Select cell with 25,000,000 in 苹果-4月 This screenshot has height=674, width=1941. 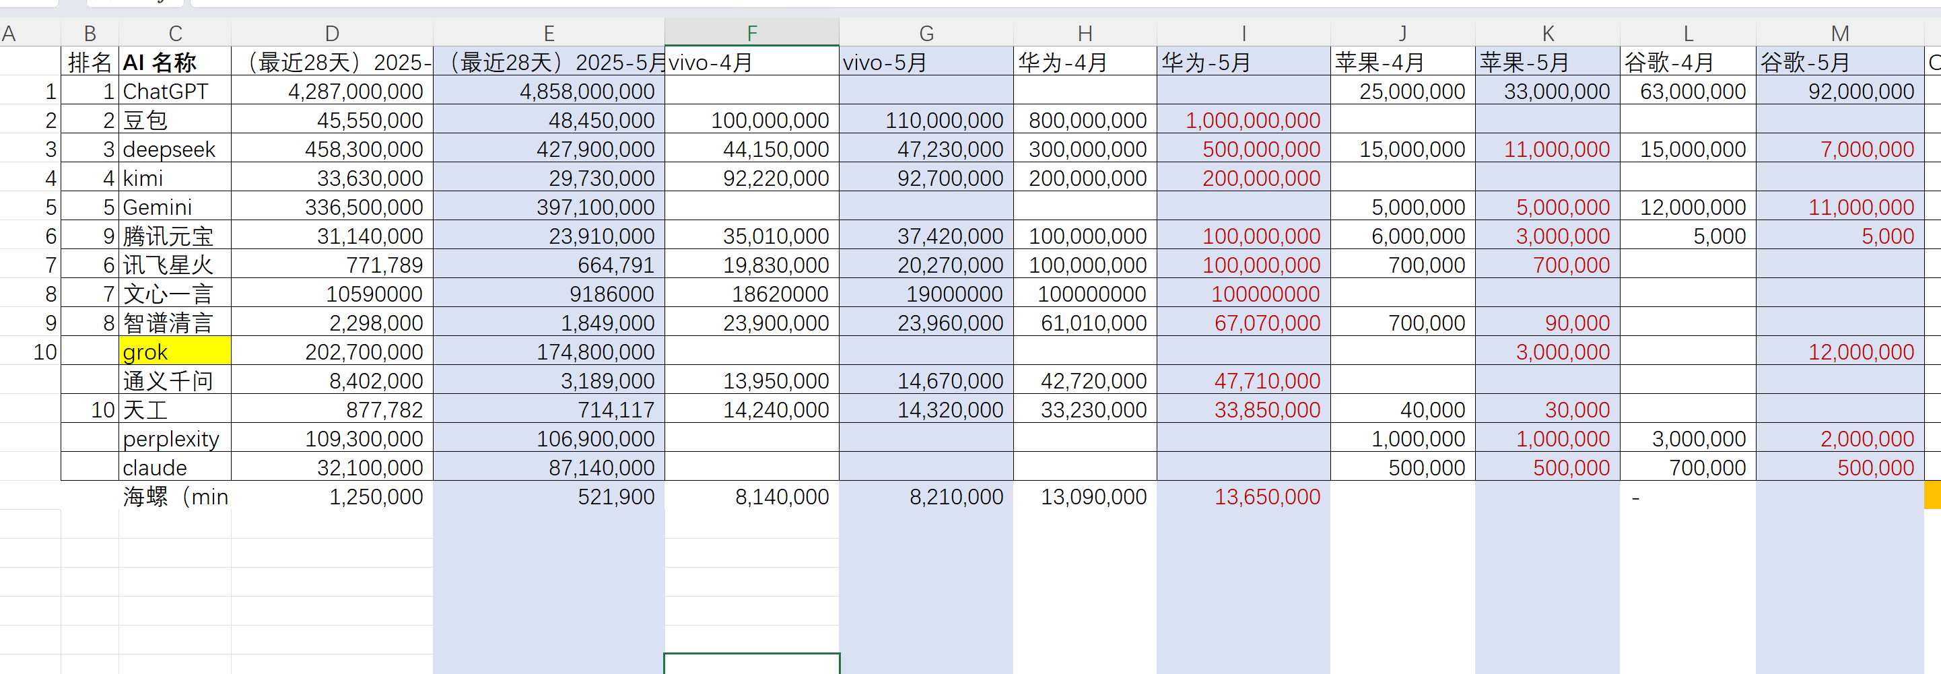pos(1403,91)
